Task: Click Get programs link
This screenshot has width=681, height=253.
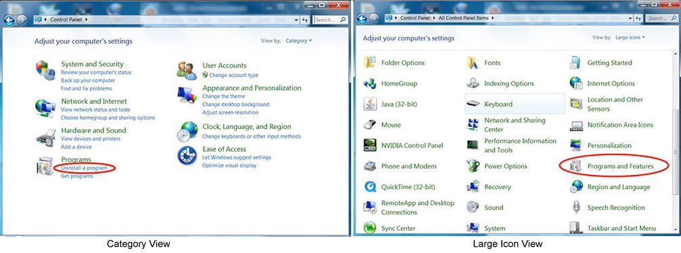Action: click(77, 176)
